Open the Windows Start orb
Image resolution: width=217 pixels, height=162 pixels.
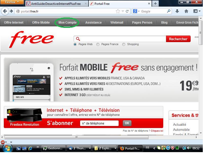[x=8, y=148]
